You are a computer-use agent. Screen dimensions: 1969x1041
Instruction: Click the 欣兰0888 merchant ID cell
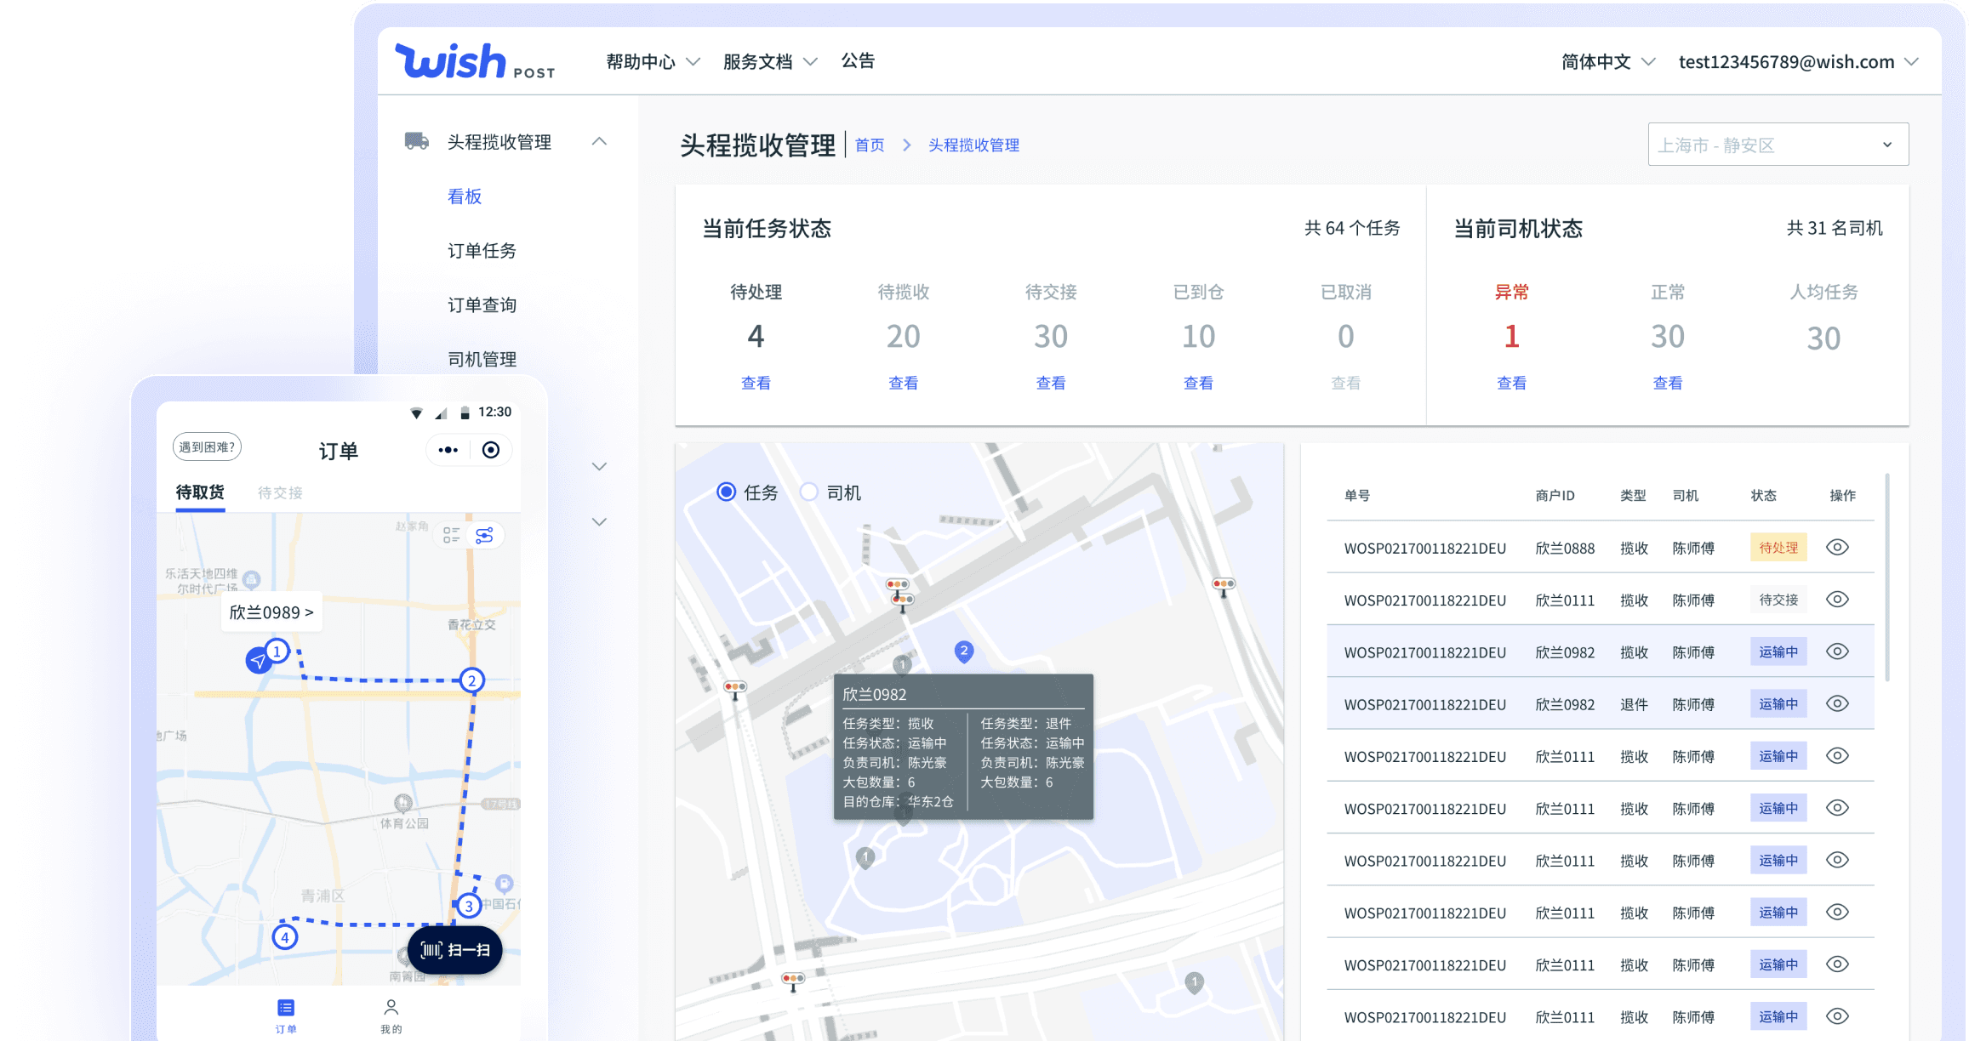[1565, 549]
